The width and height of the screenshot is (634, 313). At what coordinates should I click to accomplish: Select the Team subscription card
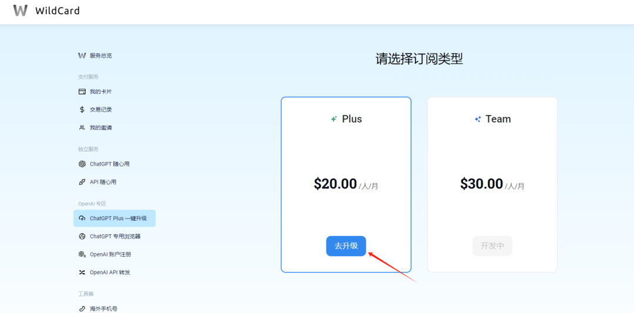click(492, 184)
